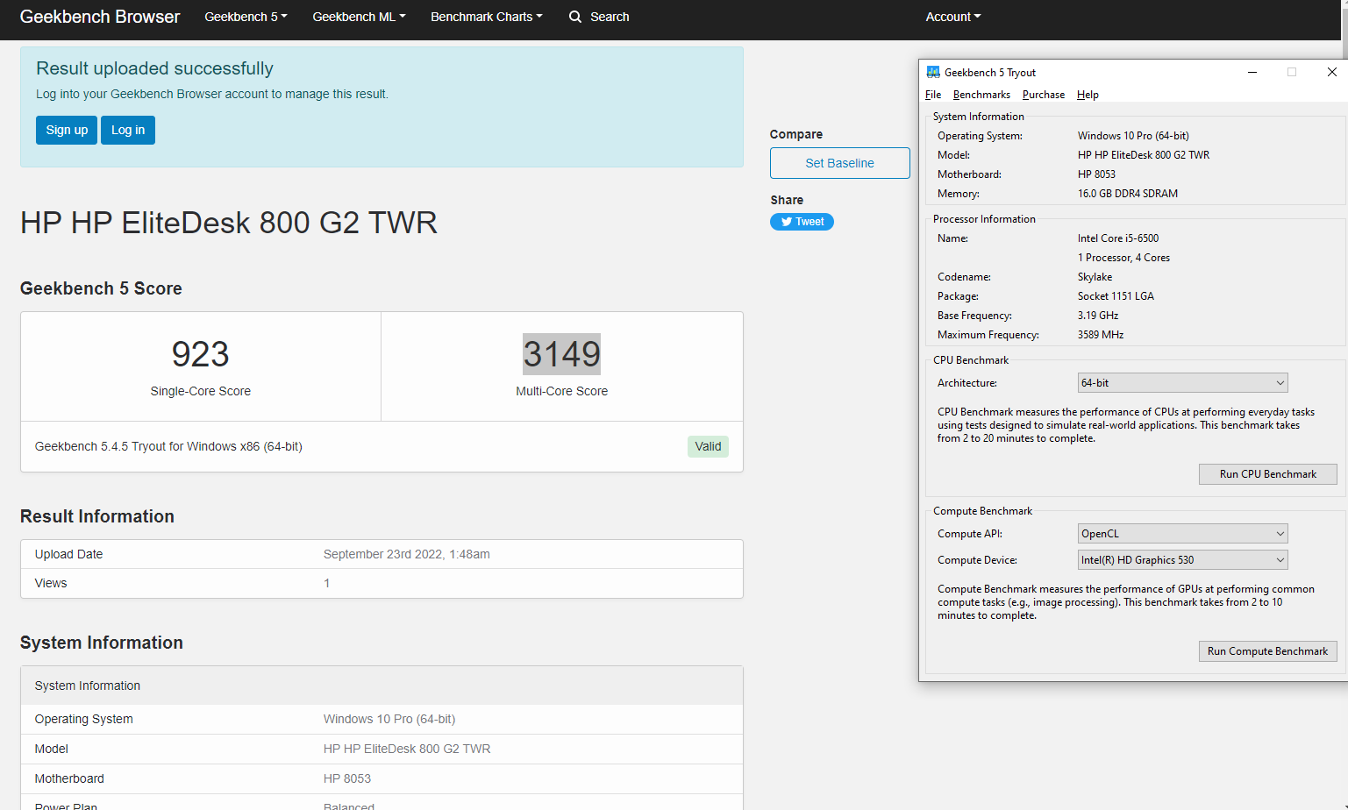Click the upload date September 23rd 2022 value
The height and width of the screenshot is (810, 1348).
click(x=407, y=554)
